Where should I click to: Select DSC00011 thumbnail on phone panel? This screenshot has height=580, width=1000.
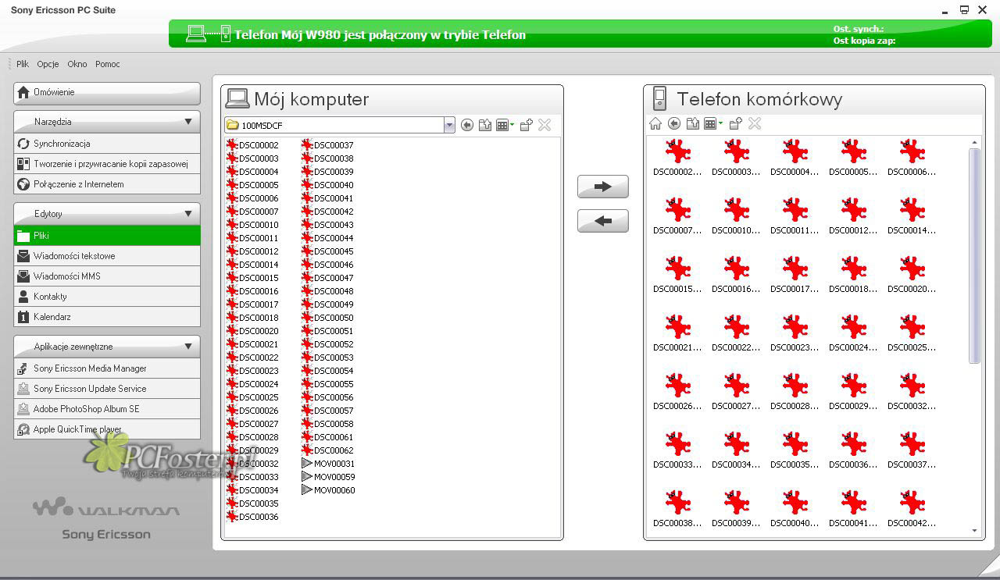795,216
